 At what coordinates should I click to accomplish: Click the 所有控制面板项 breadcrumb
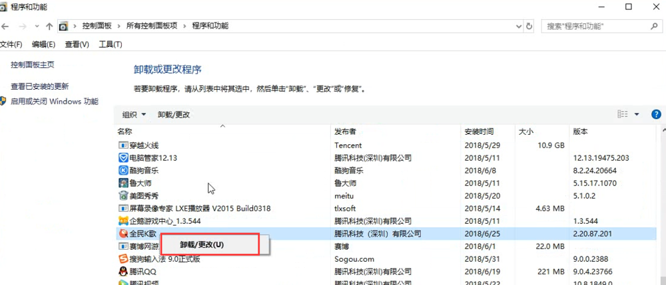tap(152, 26)
